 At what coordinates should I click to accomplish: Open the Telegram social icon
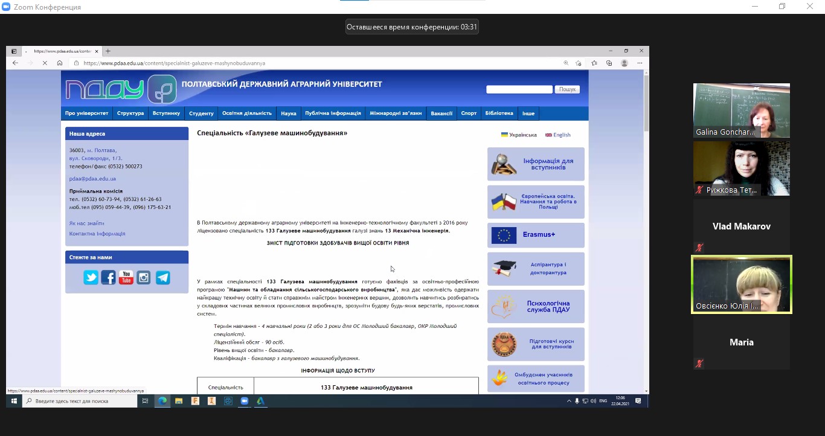(162, 277)
